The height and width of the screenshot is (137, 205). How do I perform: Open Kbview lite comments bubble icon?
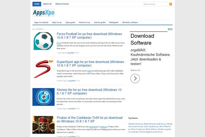pos(77,109)
